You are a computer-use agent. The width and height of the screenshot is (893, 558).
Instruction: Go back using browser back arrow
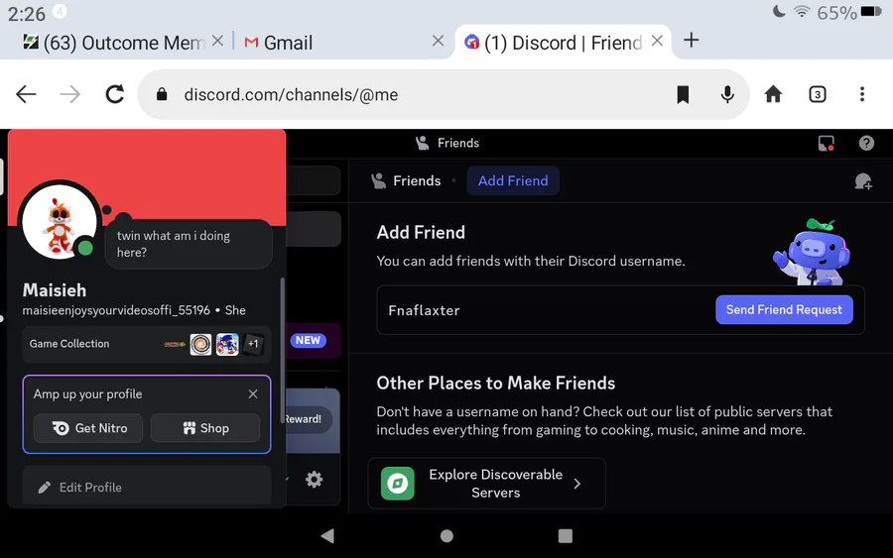(26, 94)
